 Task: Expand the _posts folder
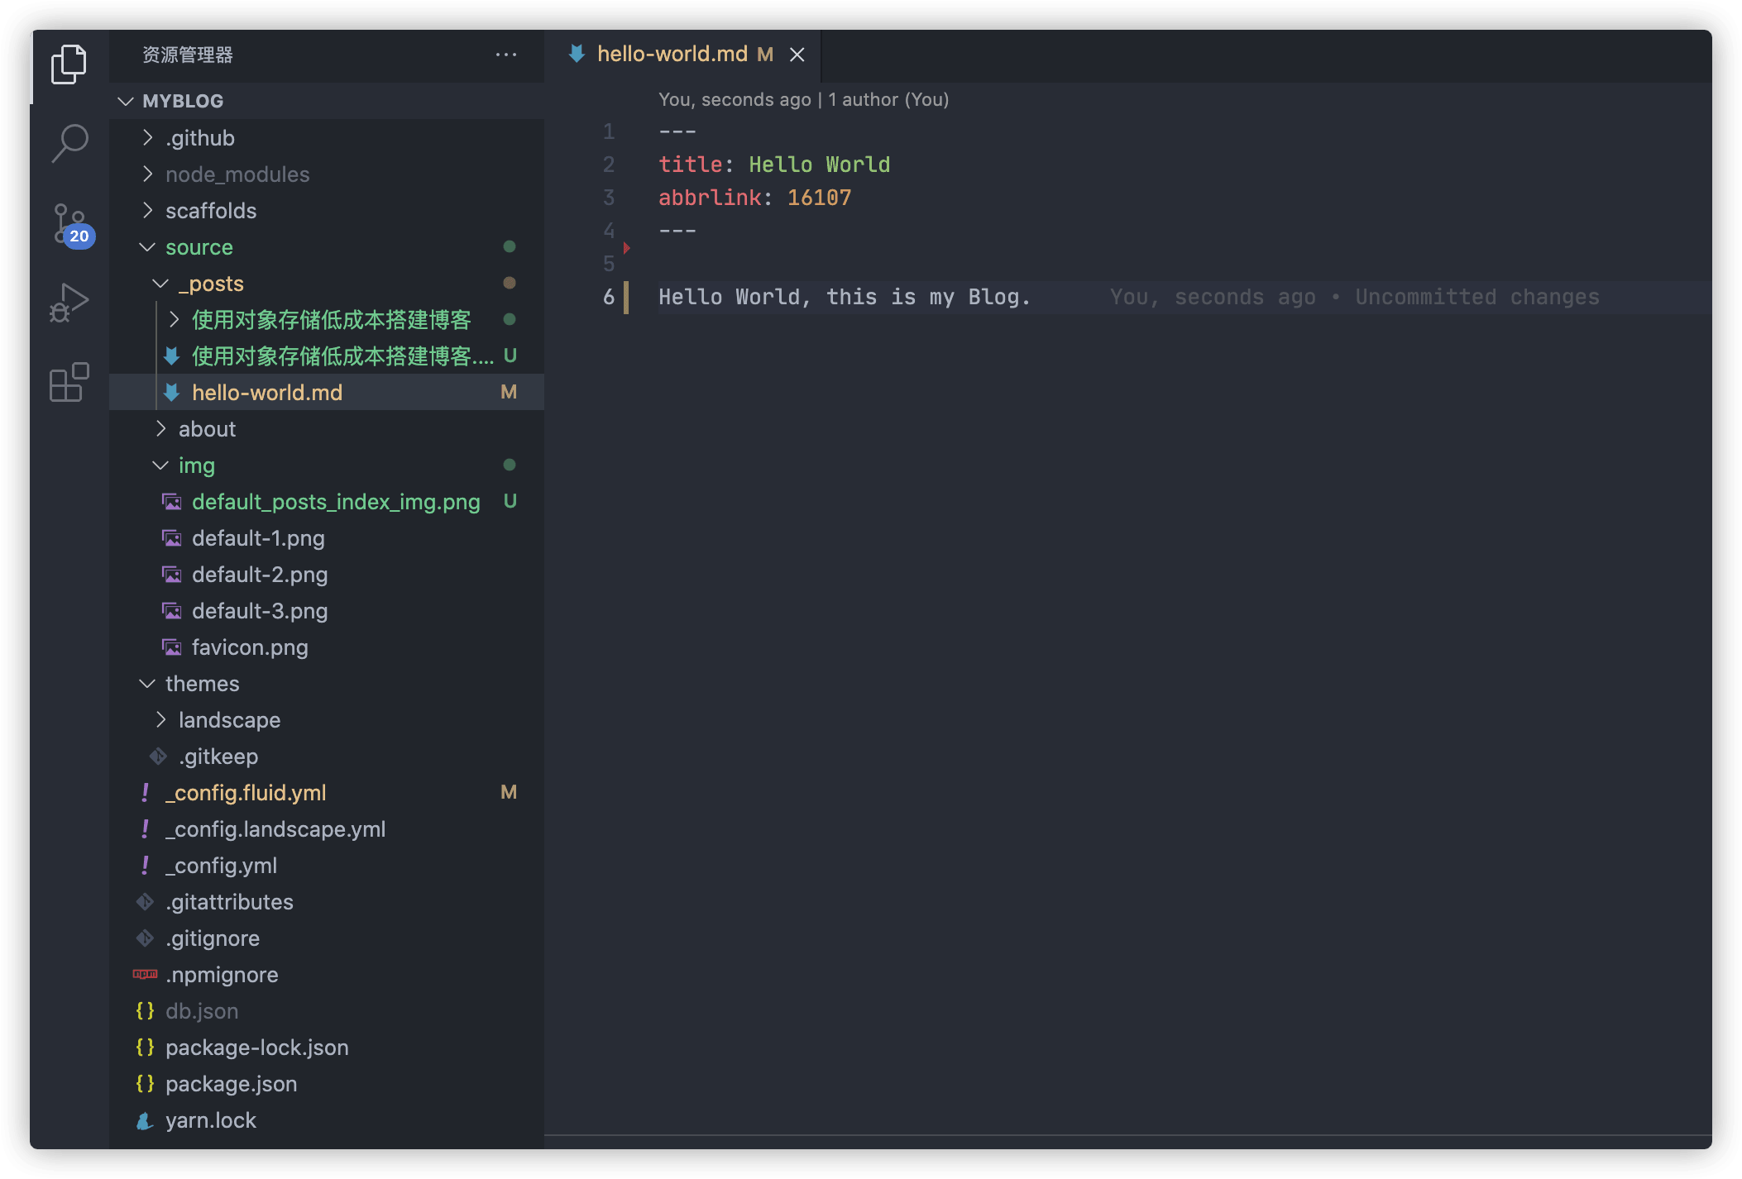209,283
